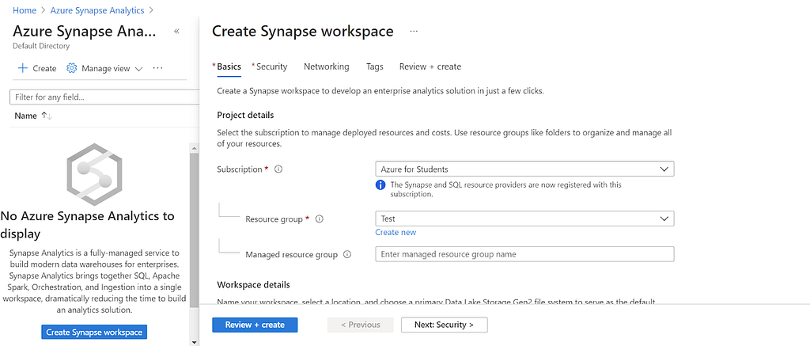This screenshot has width=810, height=346.
Task: Click Managed resource group info icon
Action: tap(347, 254)
